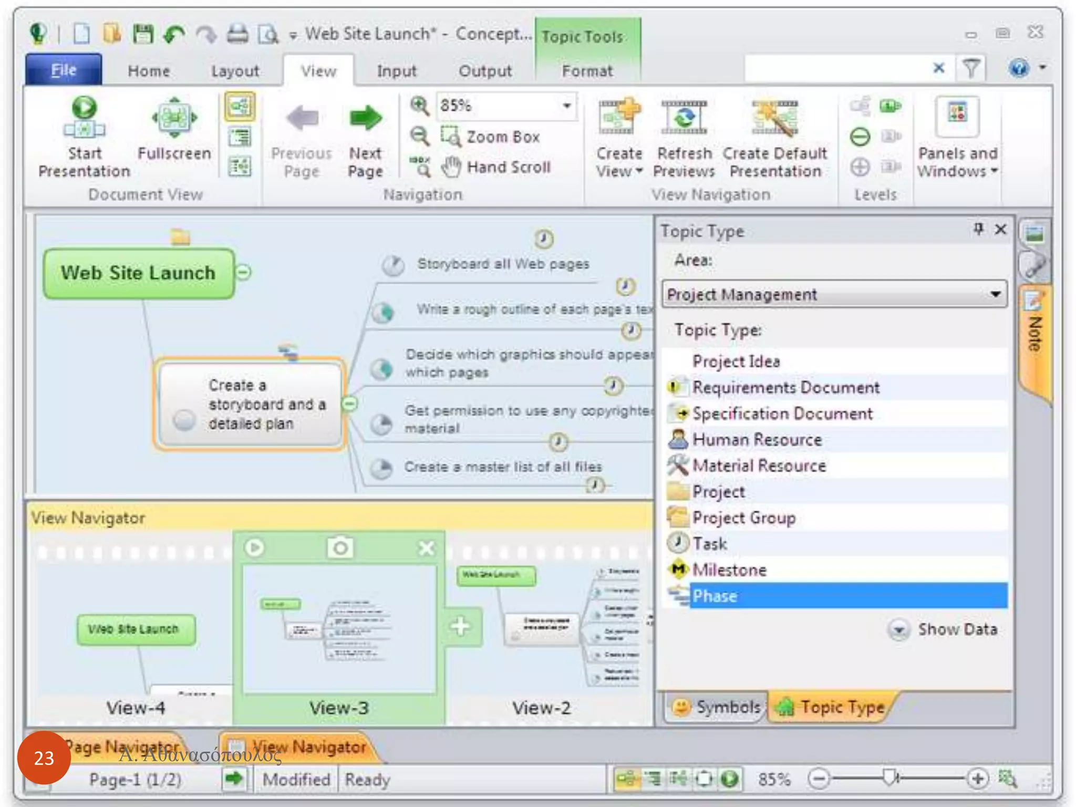Screen dimensions: 1076x807
Task: Click Create Default Presentation
Action: pyautogui.click(x=774, y=118)
